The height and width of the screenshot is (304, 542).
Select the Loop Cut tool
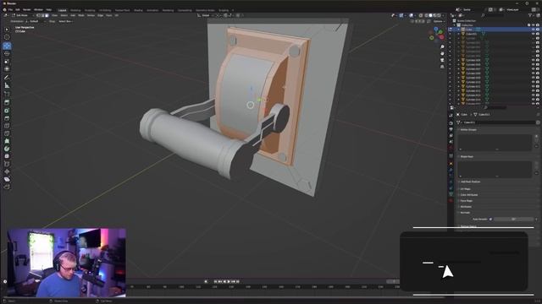point(7,126)
